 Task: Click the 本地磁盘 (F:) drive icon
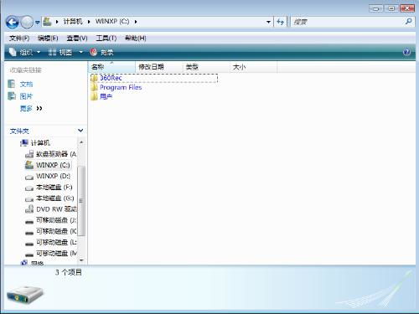click(x=29, y=188)
